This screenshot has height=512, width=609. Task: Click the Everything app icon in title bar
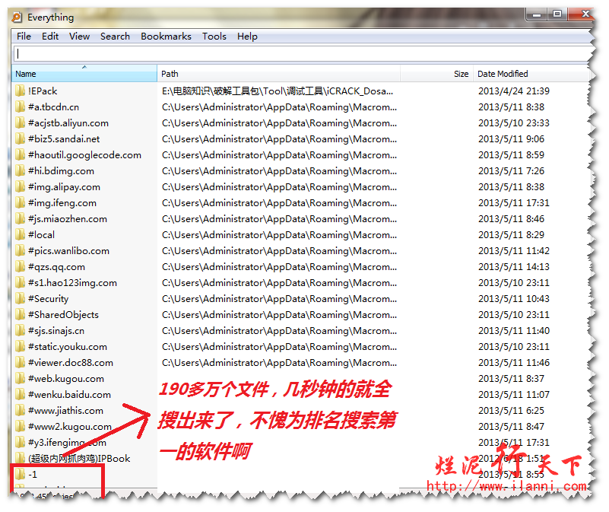17,17
